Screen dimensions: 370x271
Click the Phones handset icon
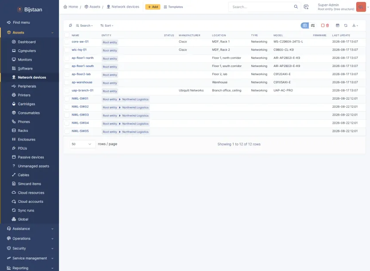click(x=14, y=122)
